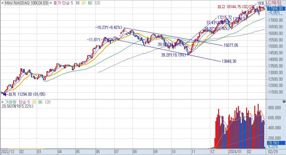This screenshot has height=155, width=286.
Task: Click the 2022/12 date on time axis
Action: 8,152
